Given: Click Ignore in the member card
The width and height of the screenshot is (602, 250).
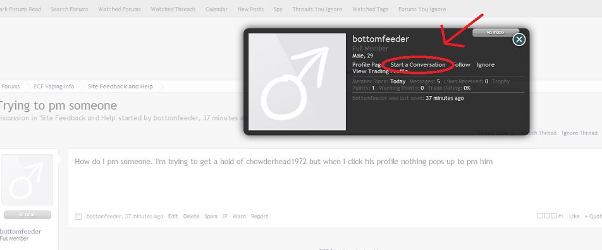Looking at the screenshot, I should (x=486, y=65).
